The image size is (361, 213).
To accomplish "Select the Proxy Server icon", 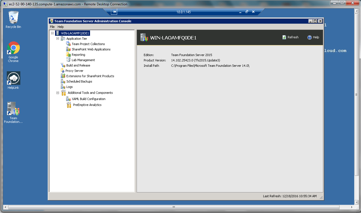I will (63, 71).
